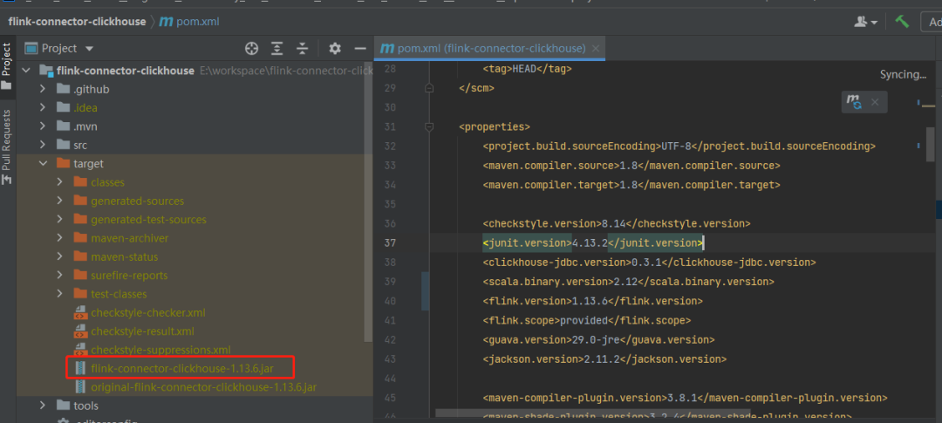Viewport: 942px width, 423px height.
Task: Select checkstyle-suppressions.xml file
Action: coord(160,350)
